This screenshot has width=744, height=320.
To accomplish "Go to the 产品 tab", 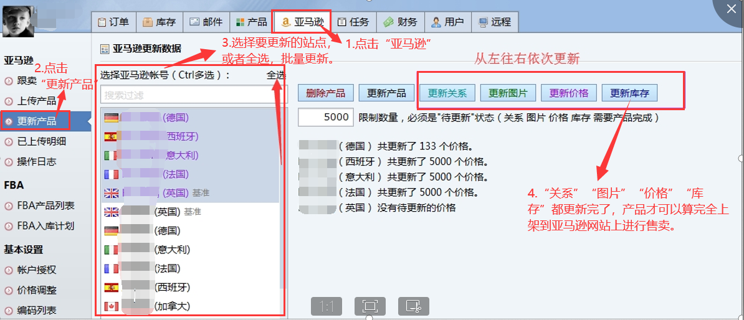I will 252,22.
